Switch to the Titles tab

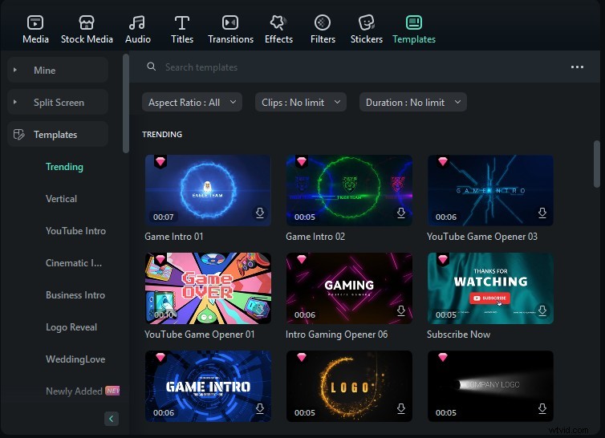(182, 29)
